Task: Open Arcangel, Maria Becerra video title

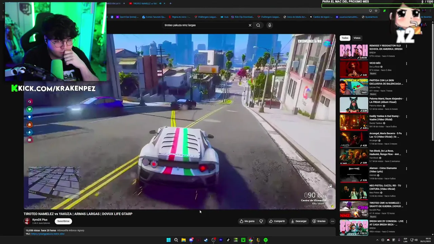Action: (386, 135)
